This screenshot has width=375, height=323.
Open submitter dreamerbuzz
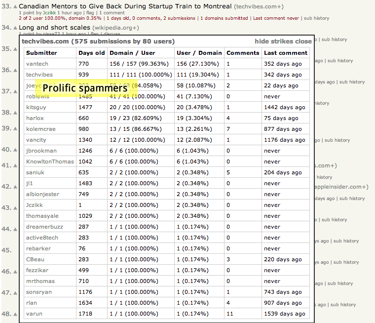(44, 227)
